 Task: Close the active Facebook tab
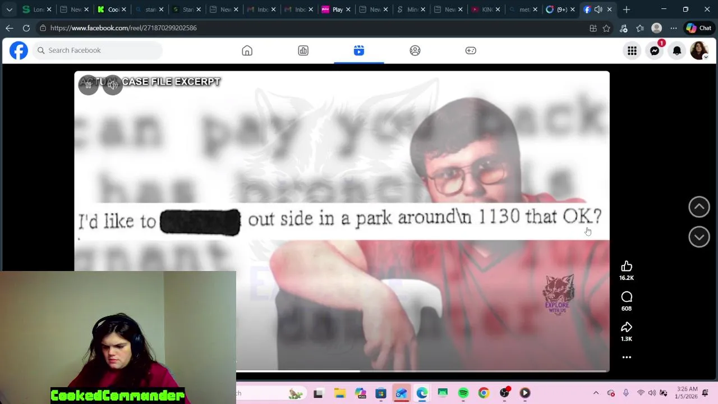click(x=609, y=10)
